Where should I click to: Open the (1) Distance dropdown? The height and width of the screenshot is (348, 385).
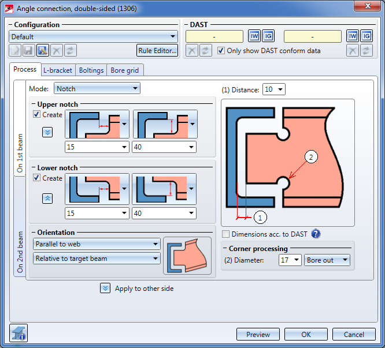pyautogui.click(x=274, y=89)
